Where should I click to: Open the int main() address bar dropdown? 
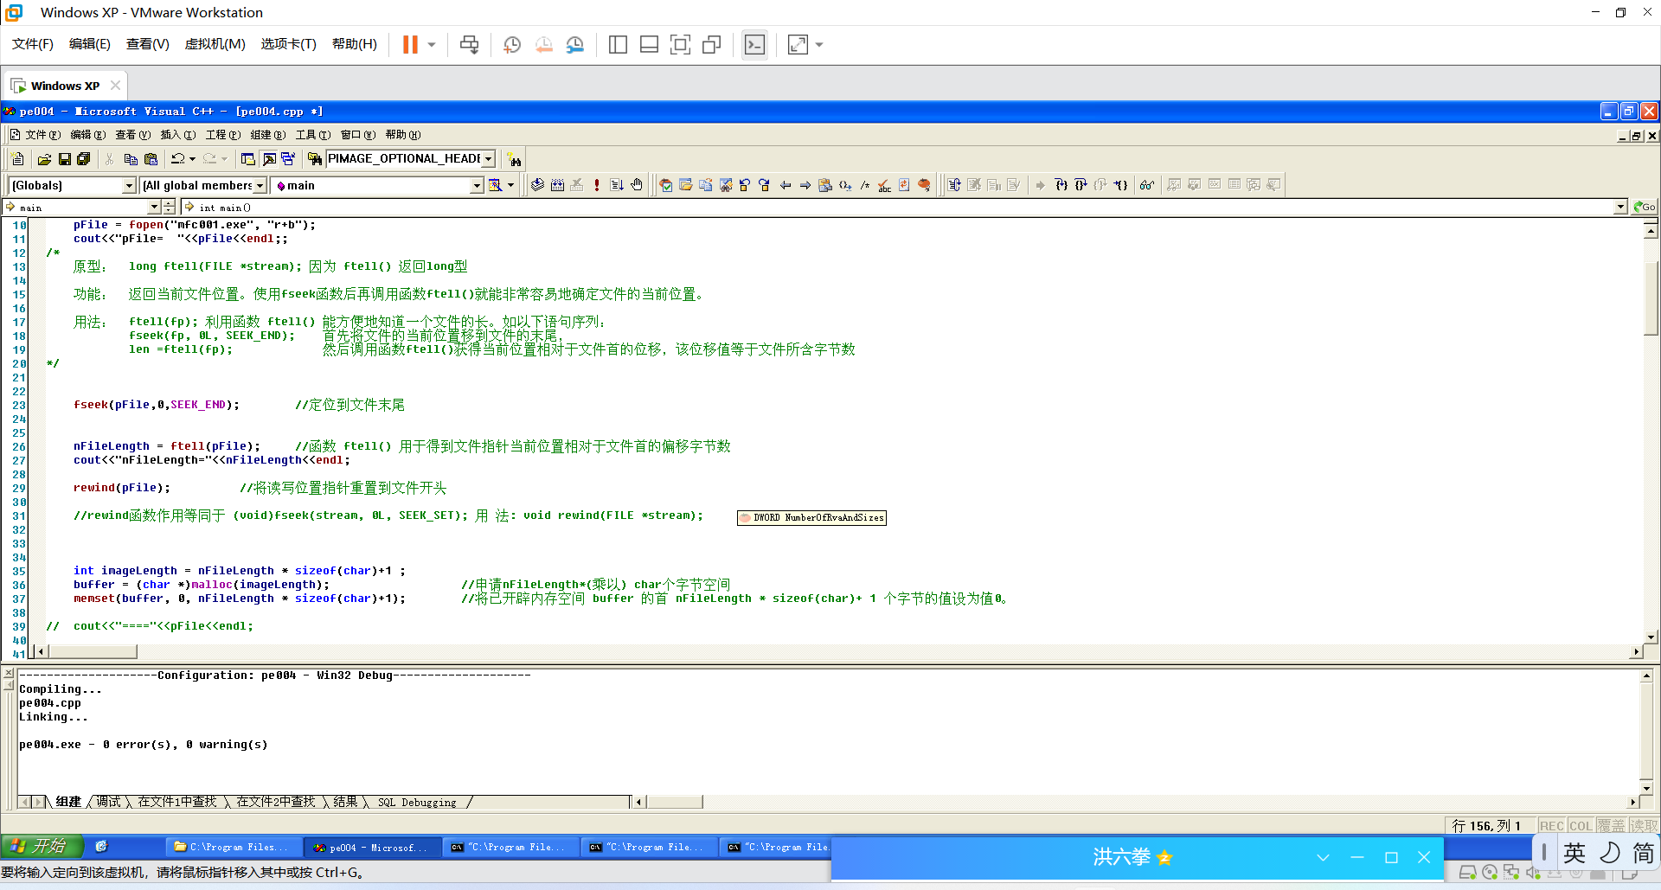click(1620, 208)
